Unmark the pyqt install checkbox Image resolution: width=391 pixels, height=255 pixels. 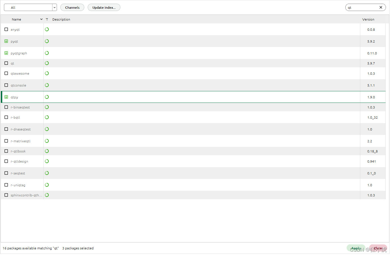(6, 41)
